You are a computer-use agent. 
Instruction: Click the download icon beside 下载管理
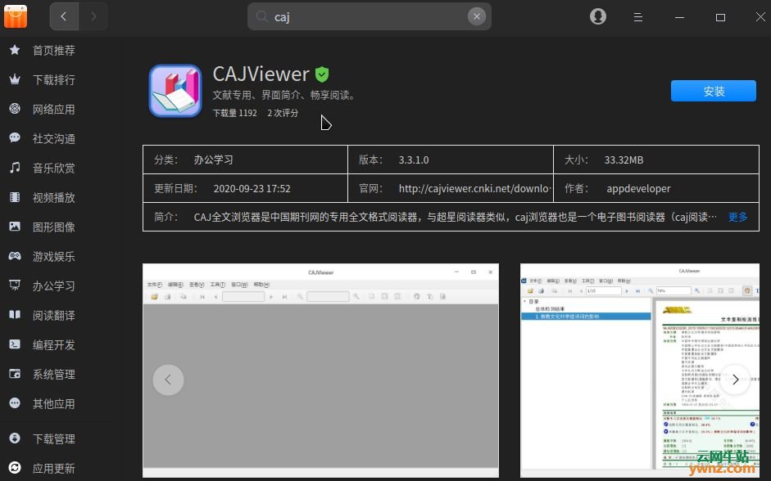tap(15, 438)
